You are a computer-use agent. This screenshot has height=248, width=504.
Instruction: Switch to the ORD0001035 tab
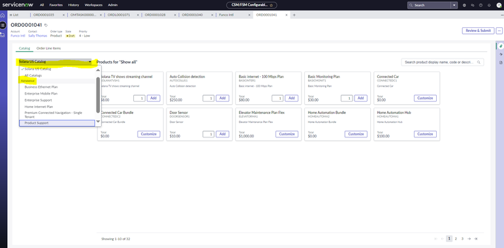[44, 15]
